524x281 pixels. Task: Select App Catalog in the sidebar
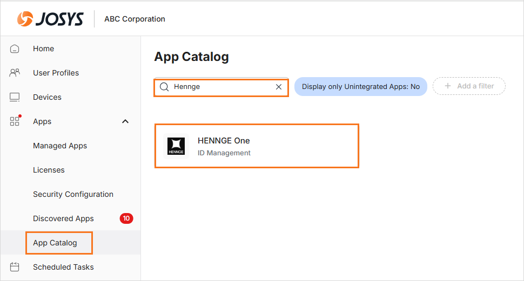click(x=55, y=243)
